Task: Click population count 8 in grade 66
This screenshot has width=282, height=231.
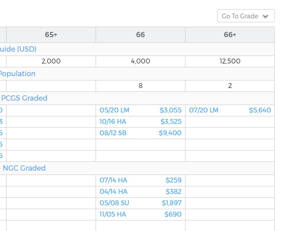Action: click(140, 86)
